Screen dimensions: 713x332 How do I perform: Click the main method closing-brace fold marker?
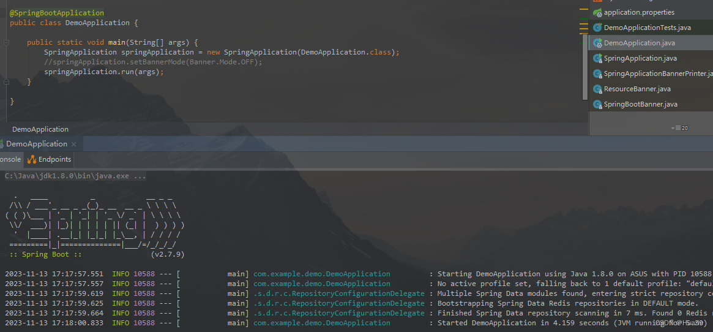pyautogui.click(x=6, y=82)
